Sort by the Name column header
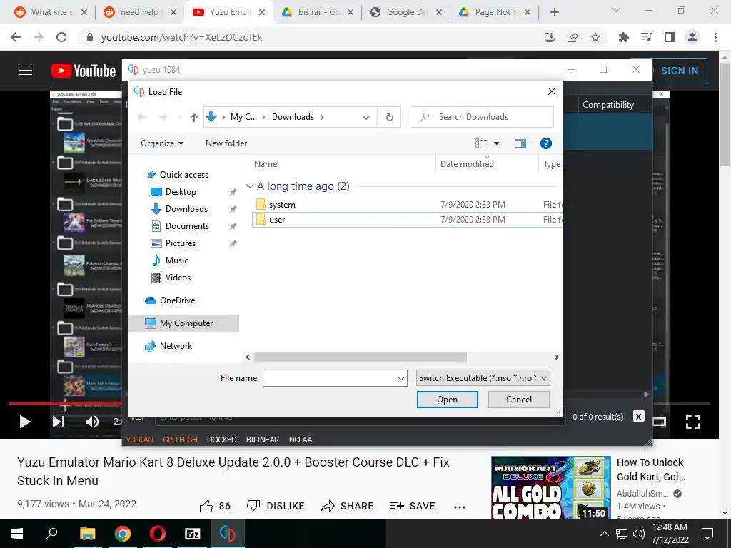Image resolution: width=731 pixels, height=548 pixels. click(266, 164)
